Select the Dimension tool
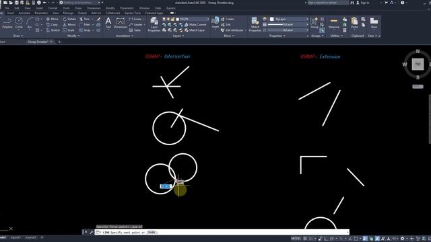The image size is (431, 242). click(121, 23)
